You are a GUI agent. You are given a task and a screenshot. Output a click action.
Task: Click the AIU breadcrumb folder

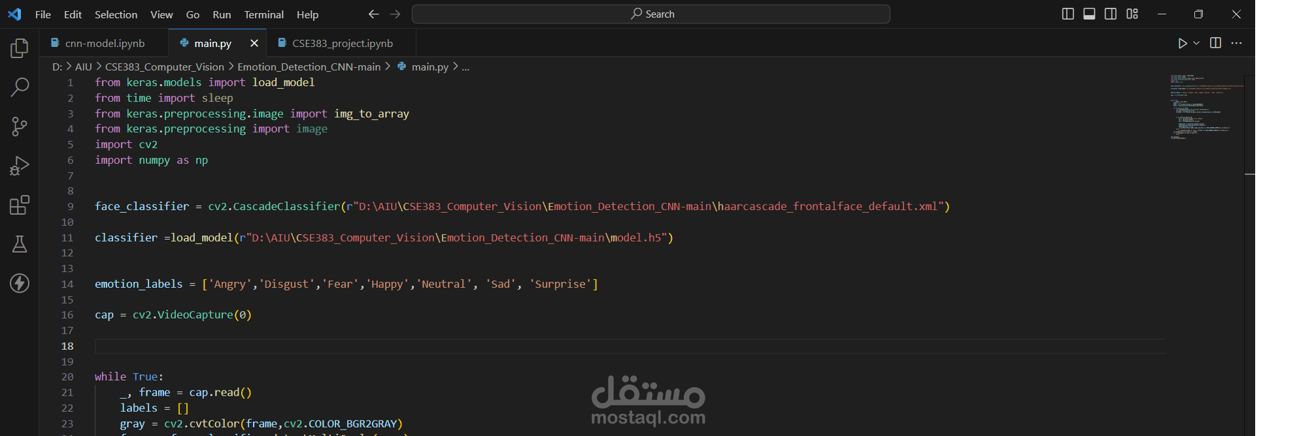84,67
